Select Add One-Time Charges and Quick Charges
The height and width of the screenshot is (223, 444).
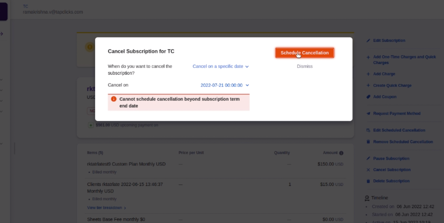tap(404, 60)
